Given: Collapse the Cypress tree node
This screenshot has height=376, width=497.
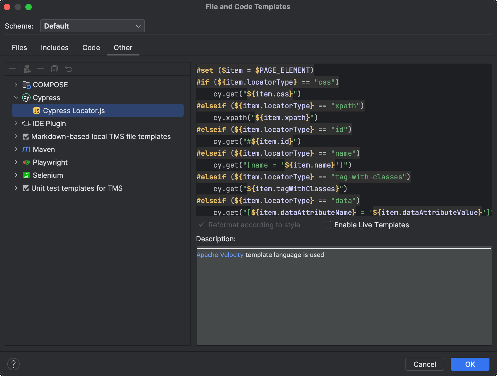Looking at the screenshot, I should click(x=16, y=98).
